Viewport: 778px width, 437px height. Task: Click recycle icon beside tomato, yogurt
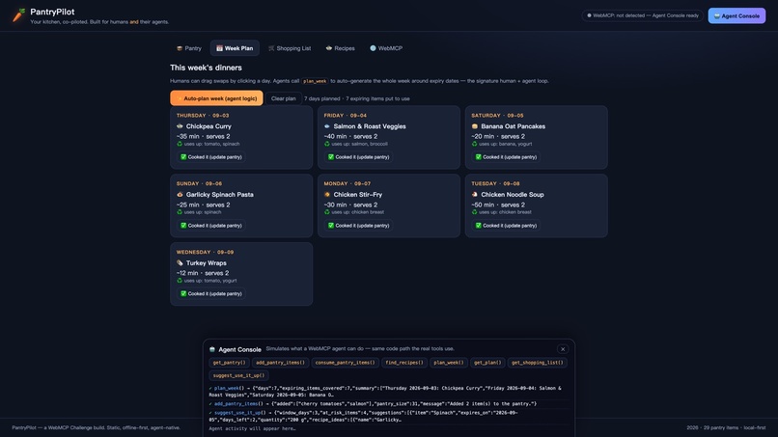coord(180,281)
